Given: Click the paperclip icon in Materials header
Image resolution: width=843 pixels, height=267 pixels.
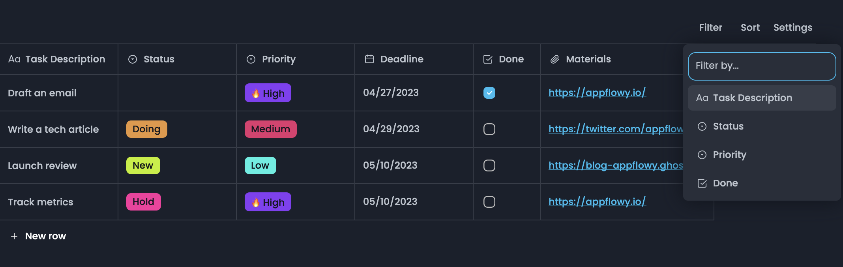Looking at the screenshot, I should pyautogui.click(x=555, y=59).
